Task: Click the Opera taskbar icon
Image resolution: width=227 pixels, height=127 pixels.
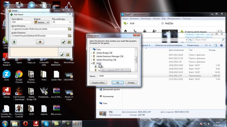Action: click(x=26, y=124)
